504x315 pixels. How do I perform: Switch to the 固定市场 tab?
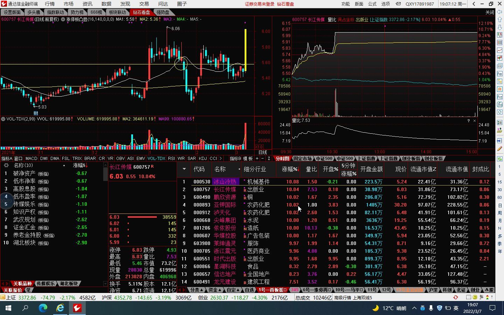(x=303, y=159)
